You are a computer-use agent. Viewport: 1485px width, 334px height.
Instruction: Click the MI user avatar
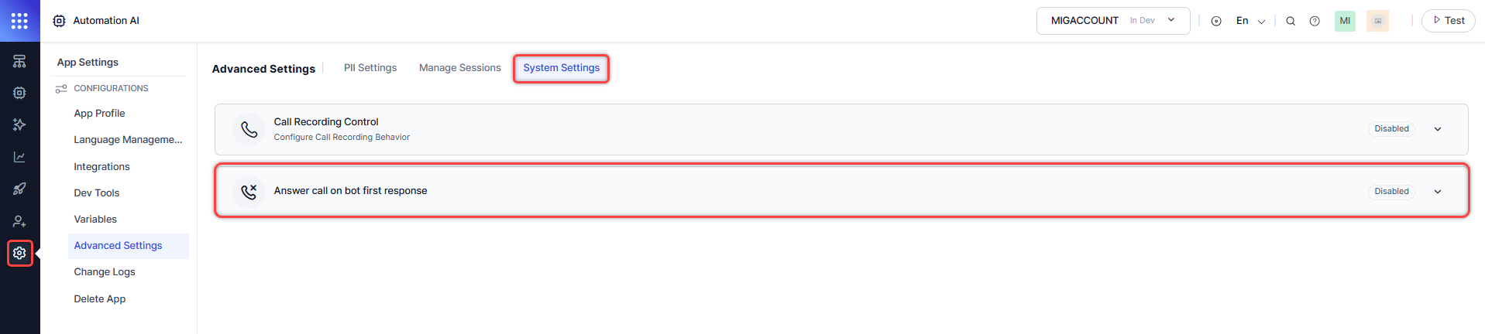coord(1345,21)
